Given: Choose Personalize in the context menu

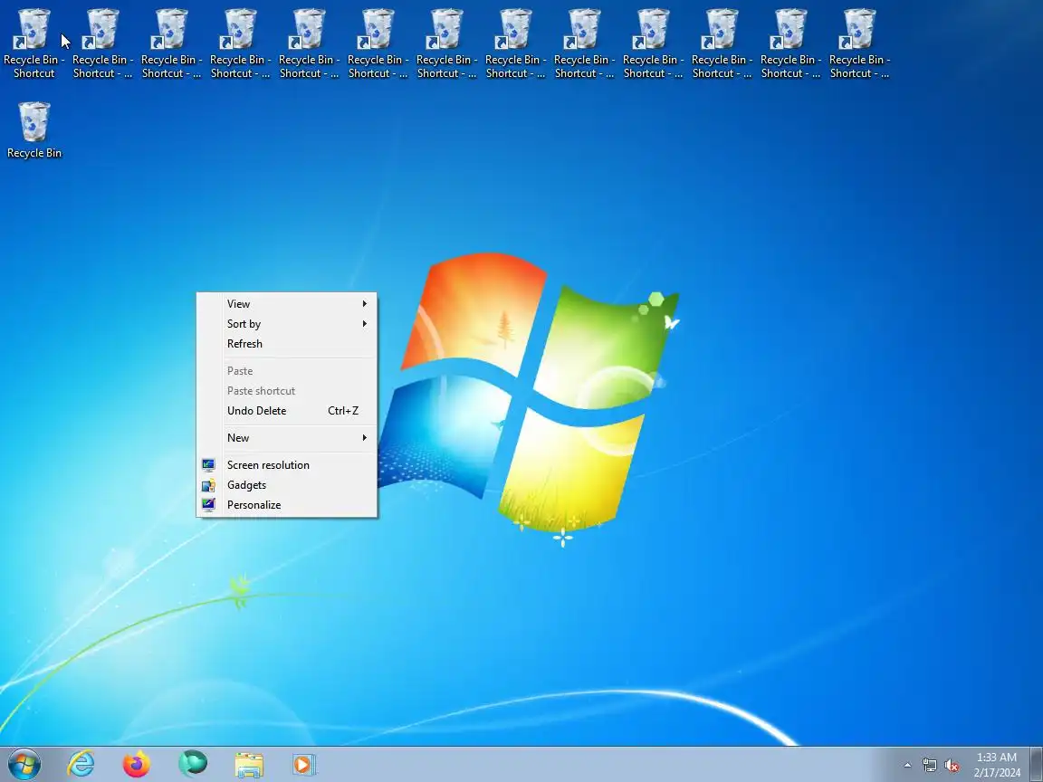Looking at the screenshot, I should click(287, 505).
